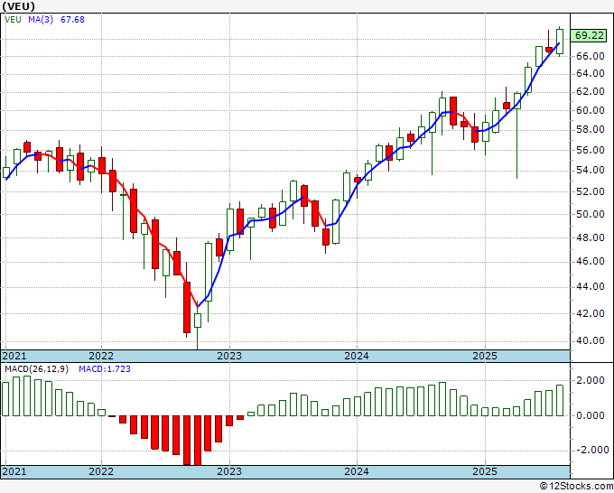Click the 62.00 price axis label
This screenshot has height=493, width=614.
[x=591, y=92]
